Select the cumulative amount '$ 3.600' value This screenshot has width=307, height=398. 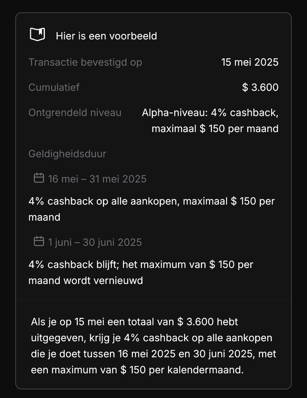click(x=260, y=88)
